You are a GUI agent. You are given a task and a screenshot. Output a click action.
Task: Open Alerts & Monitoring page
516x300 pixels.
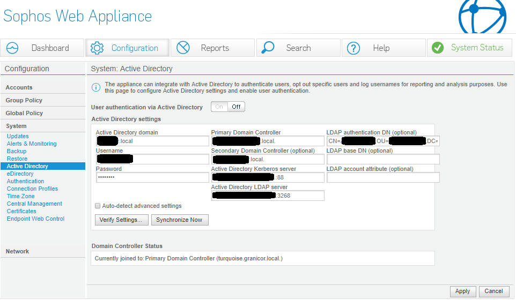pos(32,144)
